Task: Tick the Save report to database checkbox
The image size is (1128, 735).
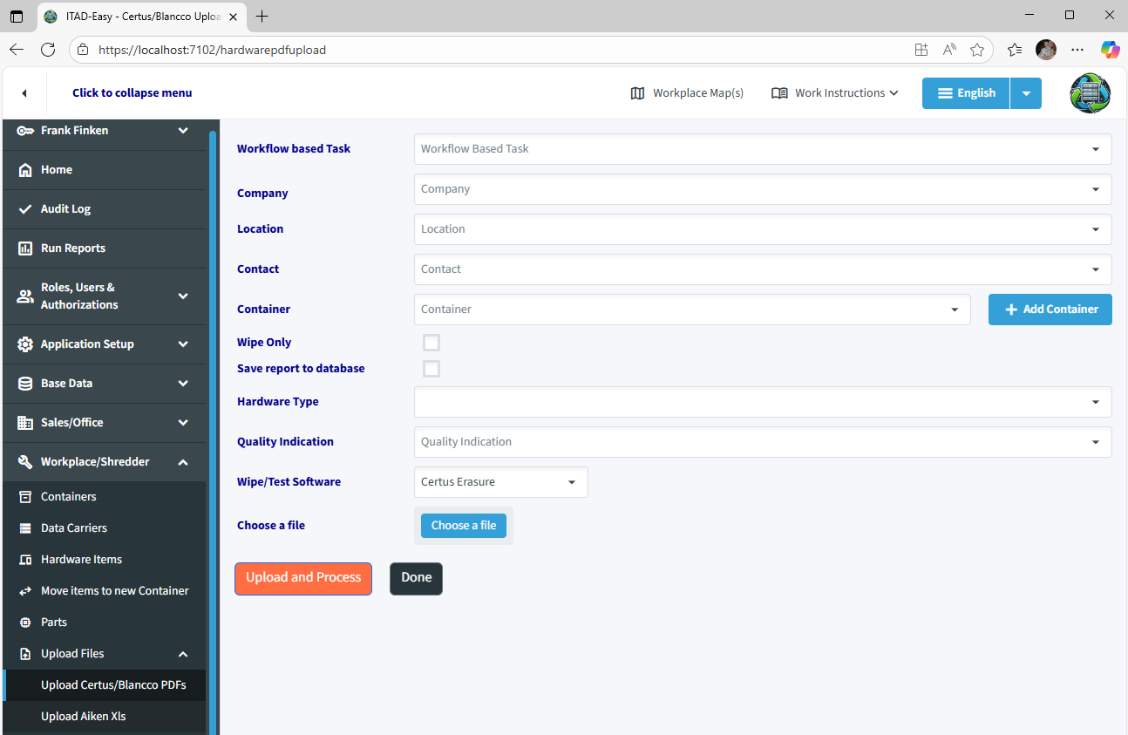Action: (431, 369)
